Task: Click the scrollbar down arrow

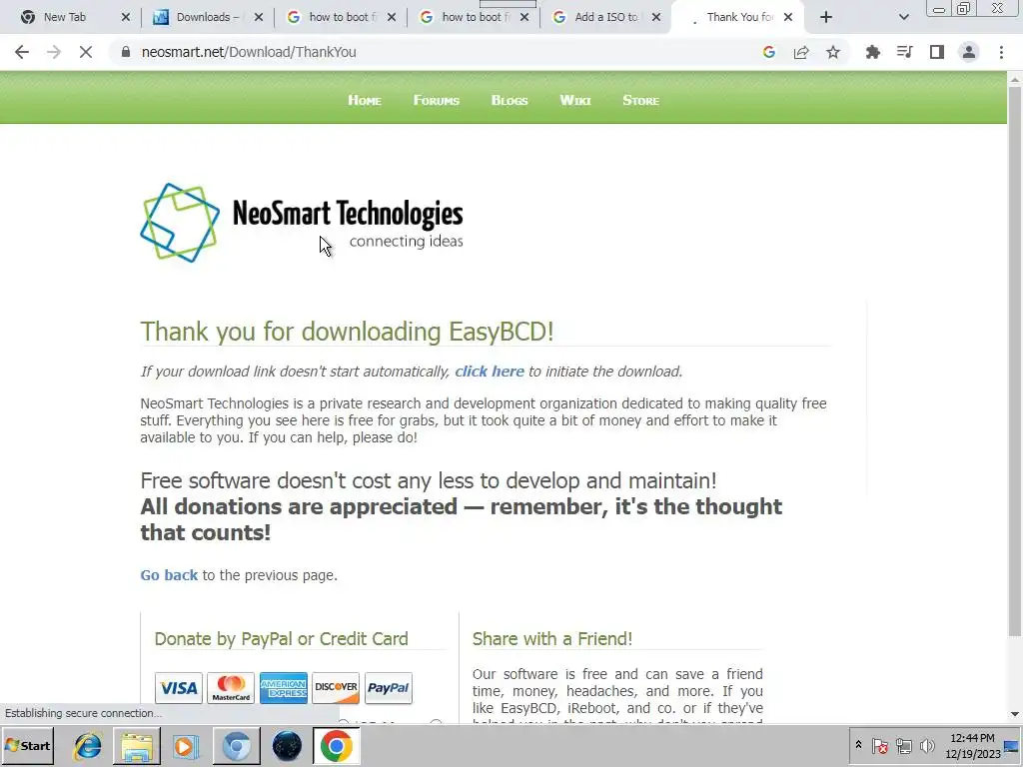Action: [x=1015, y=714]
